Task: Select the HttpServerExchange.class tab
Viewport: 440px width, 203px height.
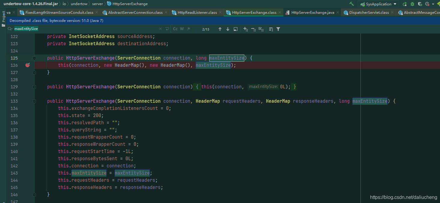Action: click(x=254, y=13)
